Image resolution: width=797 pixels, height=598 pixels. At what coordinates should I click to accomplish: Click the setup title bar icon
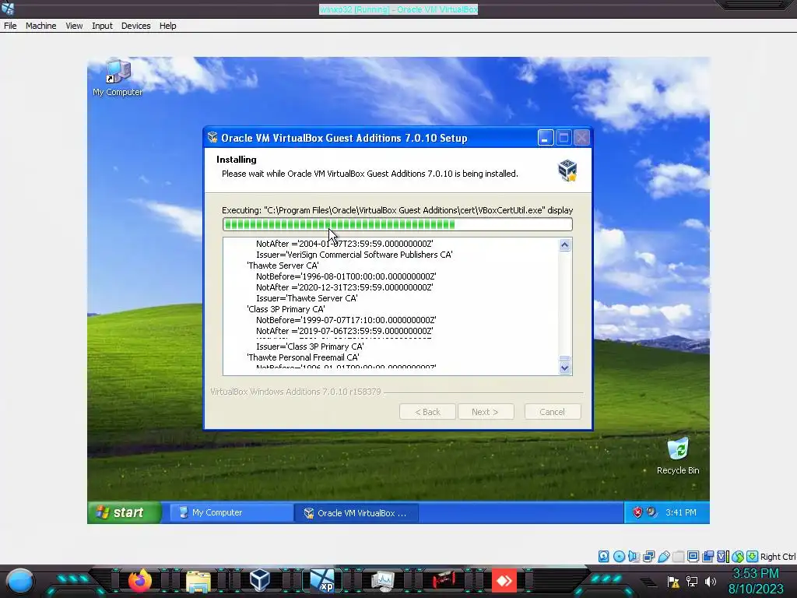point(212,137)
